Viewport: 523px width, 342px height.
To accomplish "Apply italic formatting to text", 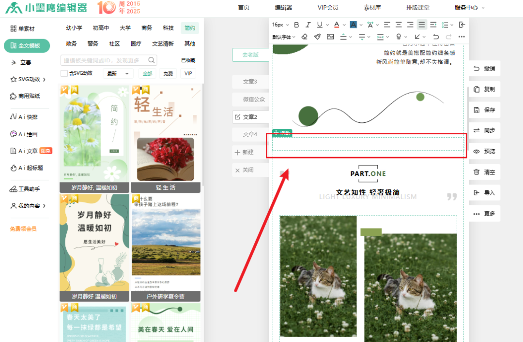I will coord(308,25).
